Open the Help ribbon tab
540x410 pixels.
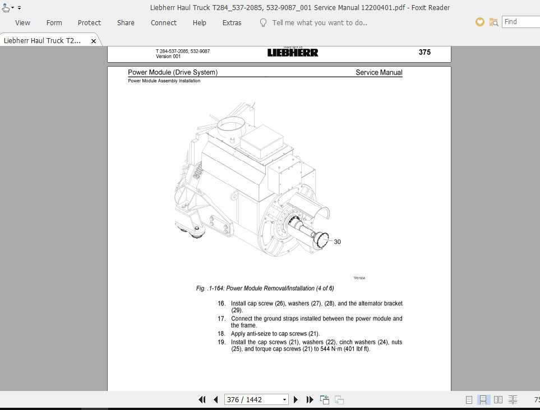[200, 23]
